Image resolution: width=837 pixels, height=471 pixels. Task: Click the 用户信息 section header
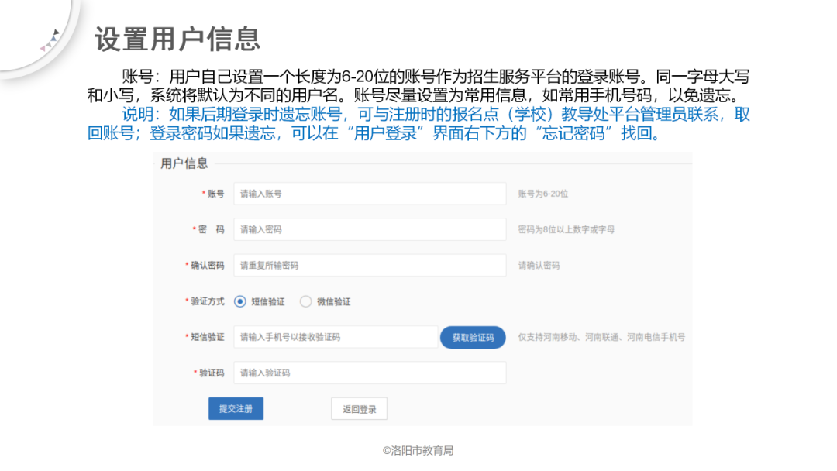(184, 163)
